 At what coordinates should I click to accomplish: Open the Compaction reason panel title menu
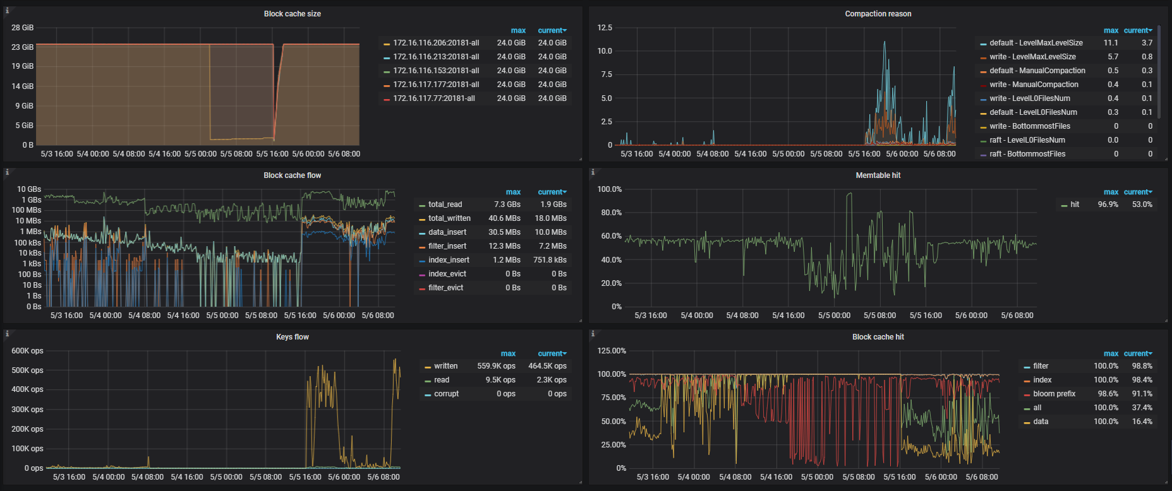(878, 14)
